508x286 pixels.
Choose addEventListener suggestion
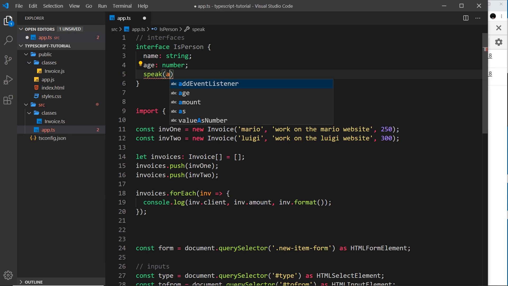251,84
